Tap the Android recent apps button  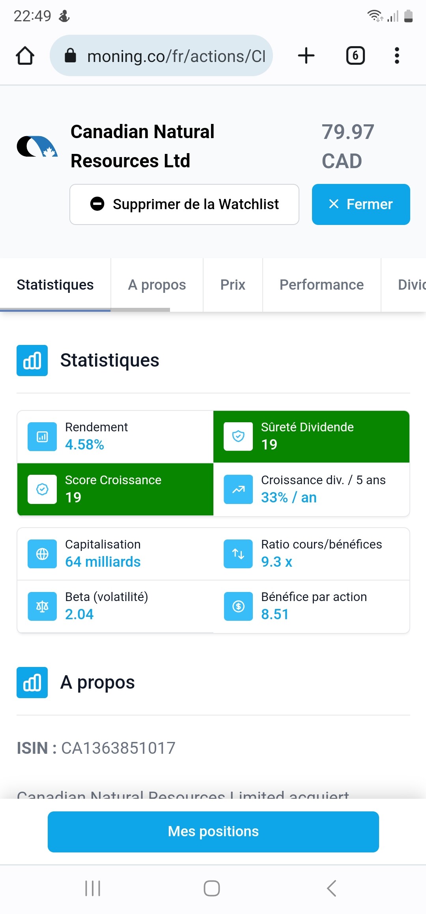[x=93, y=888]
